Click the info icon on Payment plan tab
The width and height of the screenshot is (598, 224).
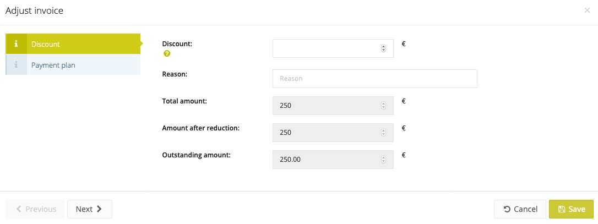16,65
